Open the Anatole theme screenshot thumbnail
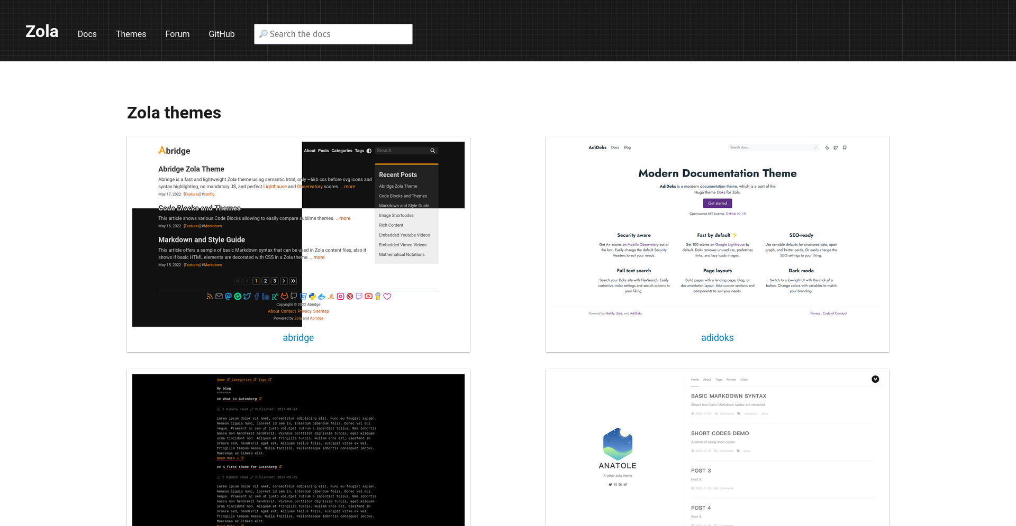1016x526 pixels. click(x=718, y=450)
